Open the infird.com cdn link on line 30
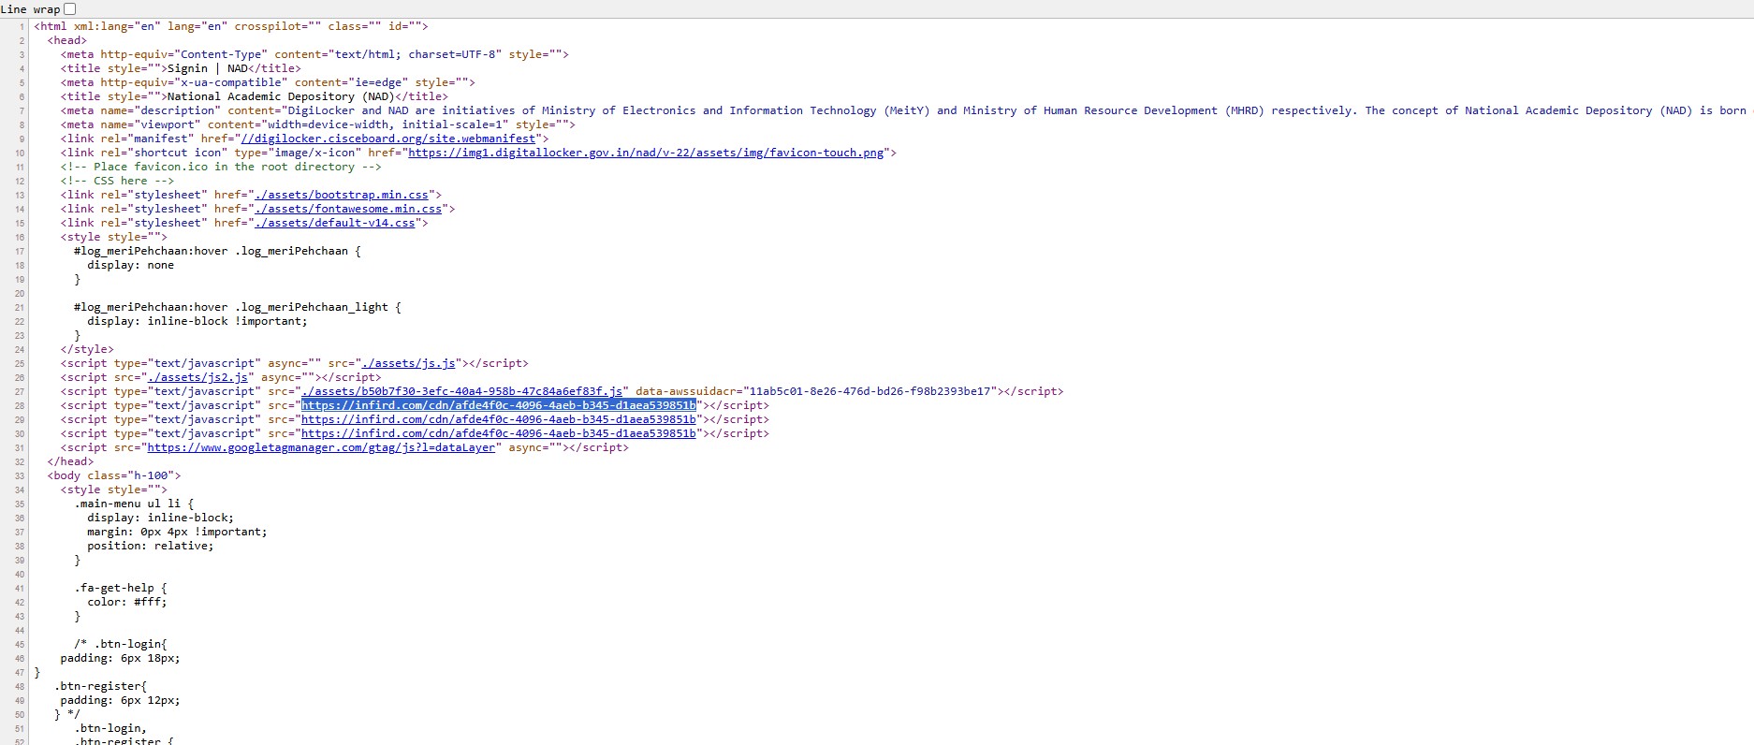The width and height of the screenshot is (1754, 745). 499,433
